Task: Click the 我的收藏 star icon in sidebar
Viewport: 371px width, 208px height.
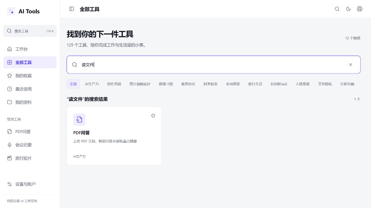Action: tap(10, 76)
